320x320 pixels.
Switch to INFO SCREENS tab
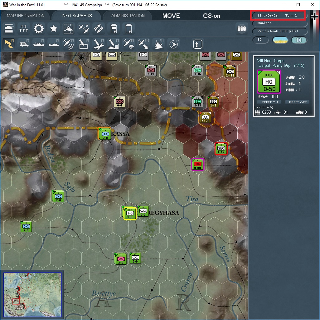77,16
